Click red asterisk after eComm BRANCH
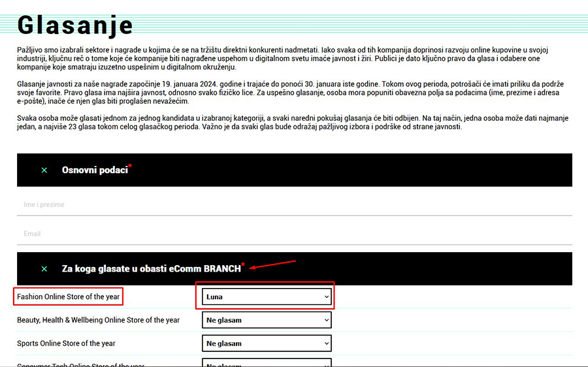The width and height of the screenshot is (588, 367). click(x=243, y=265)
